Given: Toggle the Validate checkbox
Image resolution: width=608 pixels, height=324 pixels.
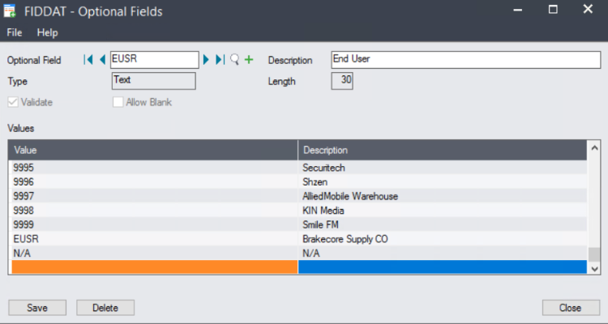Looking at the screenshot, I should pos(13,102).
